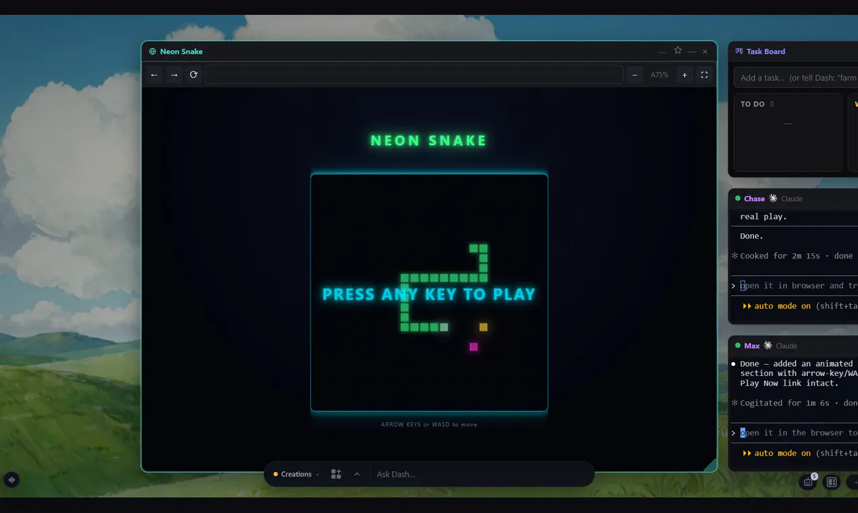The image size is (858, 513).
Task: Select the Max agent name
Action: (752, 346)
